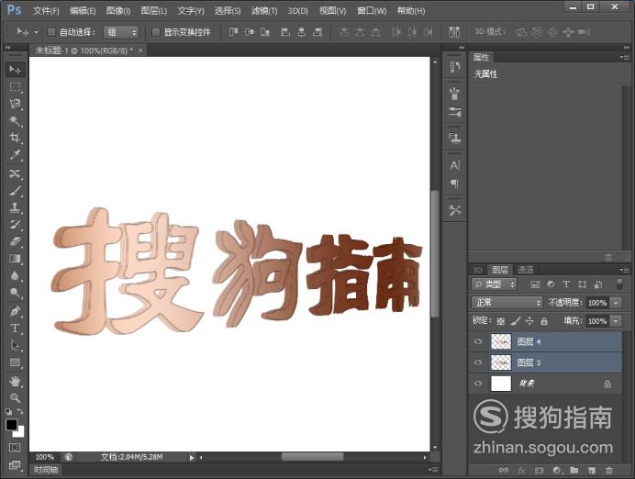Select the Eraser tool

click(x=15, y=241)
